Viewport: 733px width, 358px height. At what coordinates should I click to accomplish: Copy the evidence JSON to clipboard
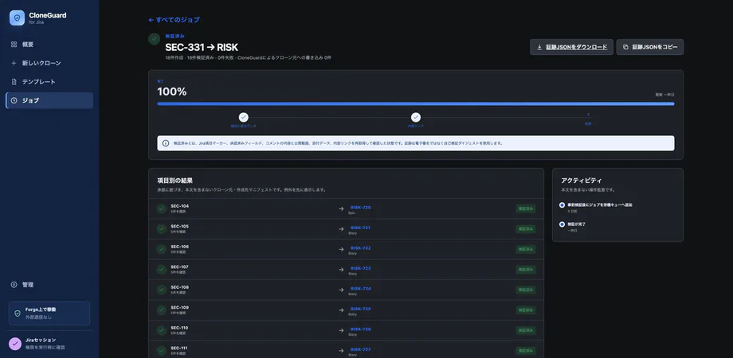click(x=650, y=47)
